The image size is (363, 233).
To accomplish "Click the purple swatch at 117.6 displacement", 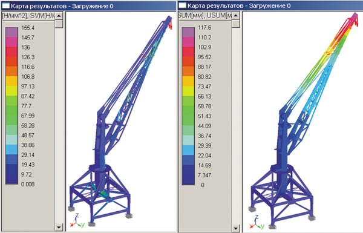I will click(188, 32).
